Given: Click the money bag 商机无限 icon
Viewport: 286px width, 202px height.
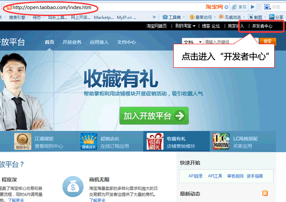Looking at the screenshot, I should [73, 186].
